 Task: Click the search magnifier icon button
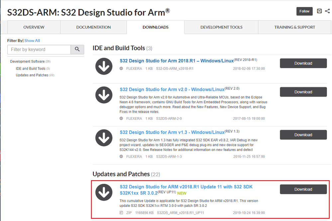pyautogui.click(x=77, y=49)
